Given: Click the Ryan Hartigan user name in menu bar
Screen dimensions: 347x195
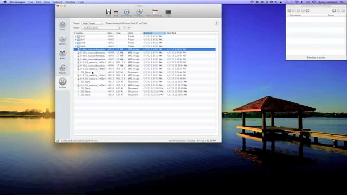Looking at the screenshot, I should click(327, 2).
